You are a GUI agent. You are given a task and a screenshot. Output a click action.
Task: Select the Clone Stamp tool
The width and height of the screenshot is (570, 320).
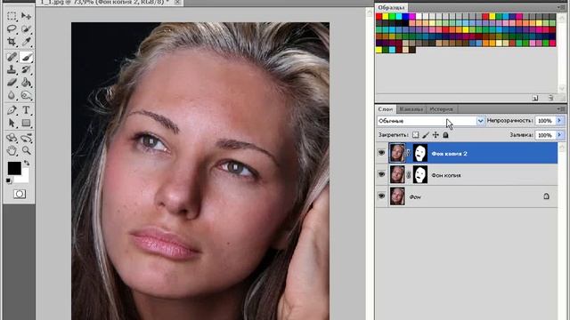[x=12, y=69]
